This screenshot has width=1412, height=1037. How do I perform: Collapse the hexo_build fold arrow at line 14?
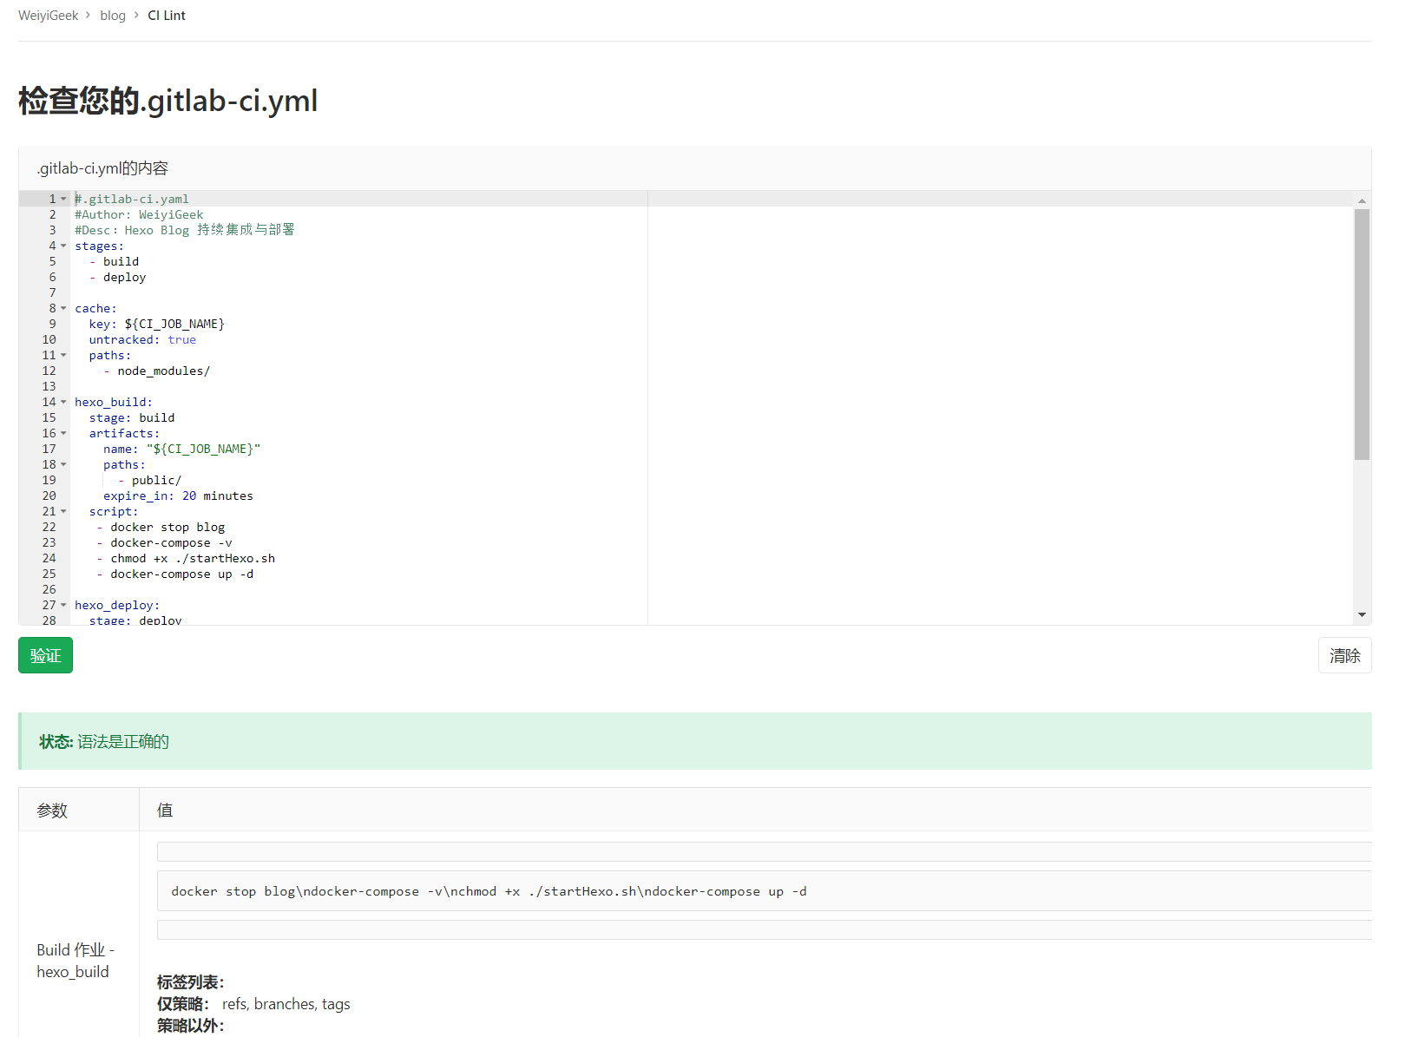[x=63, y=402]
